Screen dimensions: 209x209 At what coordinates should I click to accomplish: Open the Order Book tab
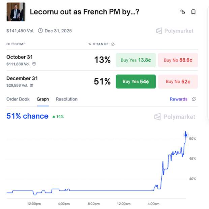pyautogui.click(x=18, y=99)
